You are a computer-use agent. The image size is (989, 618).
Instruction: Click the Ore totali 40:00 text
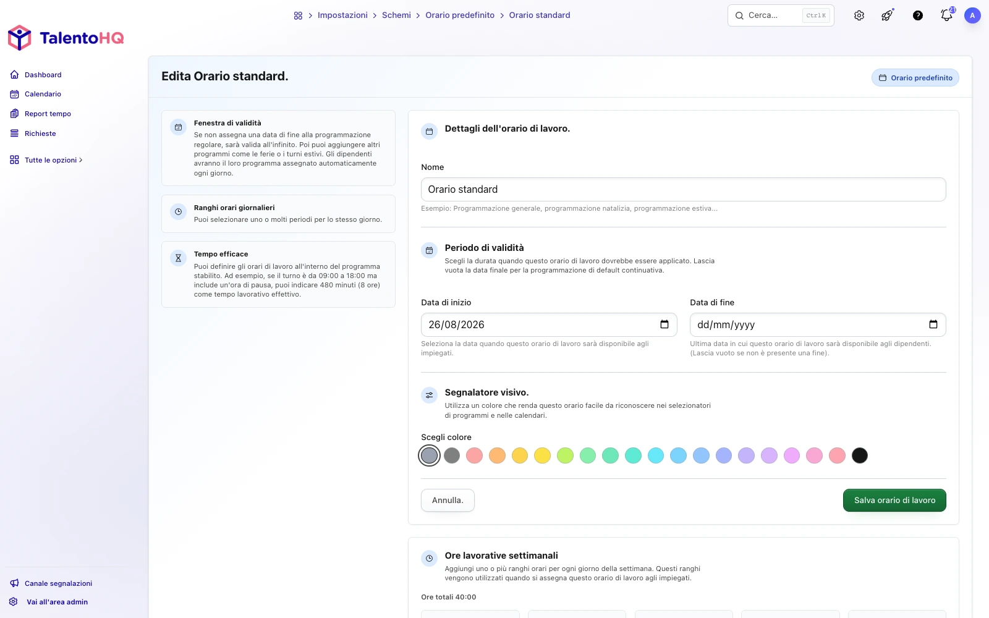449,597
